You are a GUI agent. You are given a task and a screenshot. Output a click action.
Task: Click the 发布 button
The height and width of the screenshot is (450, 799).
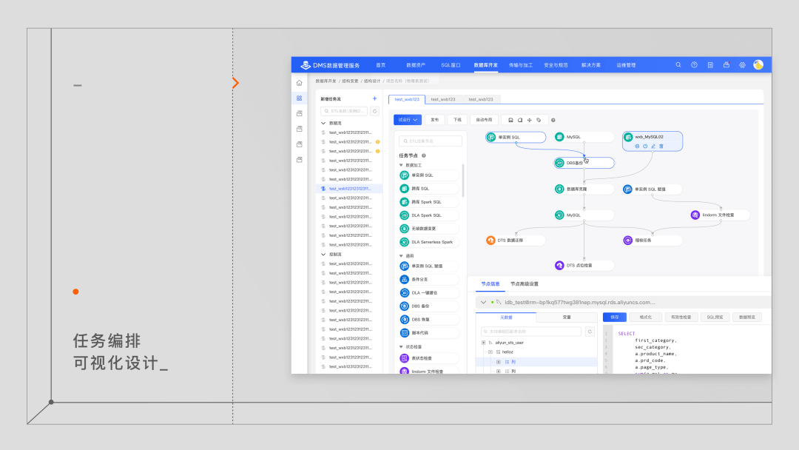(x=435, y=120)
